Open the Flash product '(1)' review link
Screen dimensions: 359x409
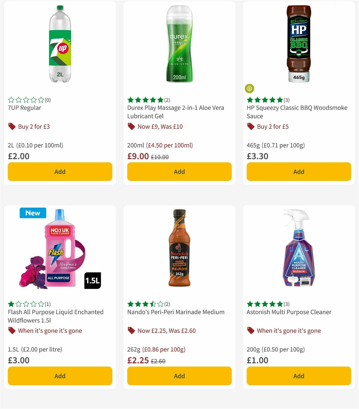[x=47, y=304]
